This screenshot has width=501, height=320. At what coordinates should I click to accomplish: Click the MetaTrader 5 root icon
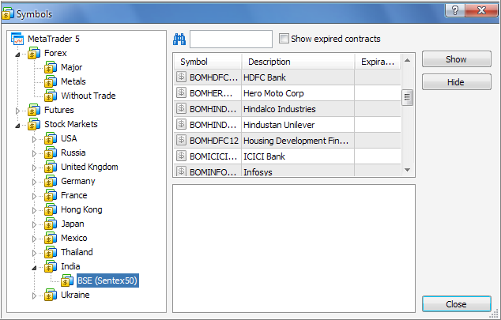[17, 39]
